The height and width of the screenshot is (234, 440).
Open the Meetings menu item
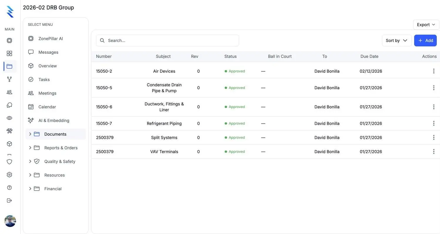(x=56, y=93)
